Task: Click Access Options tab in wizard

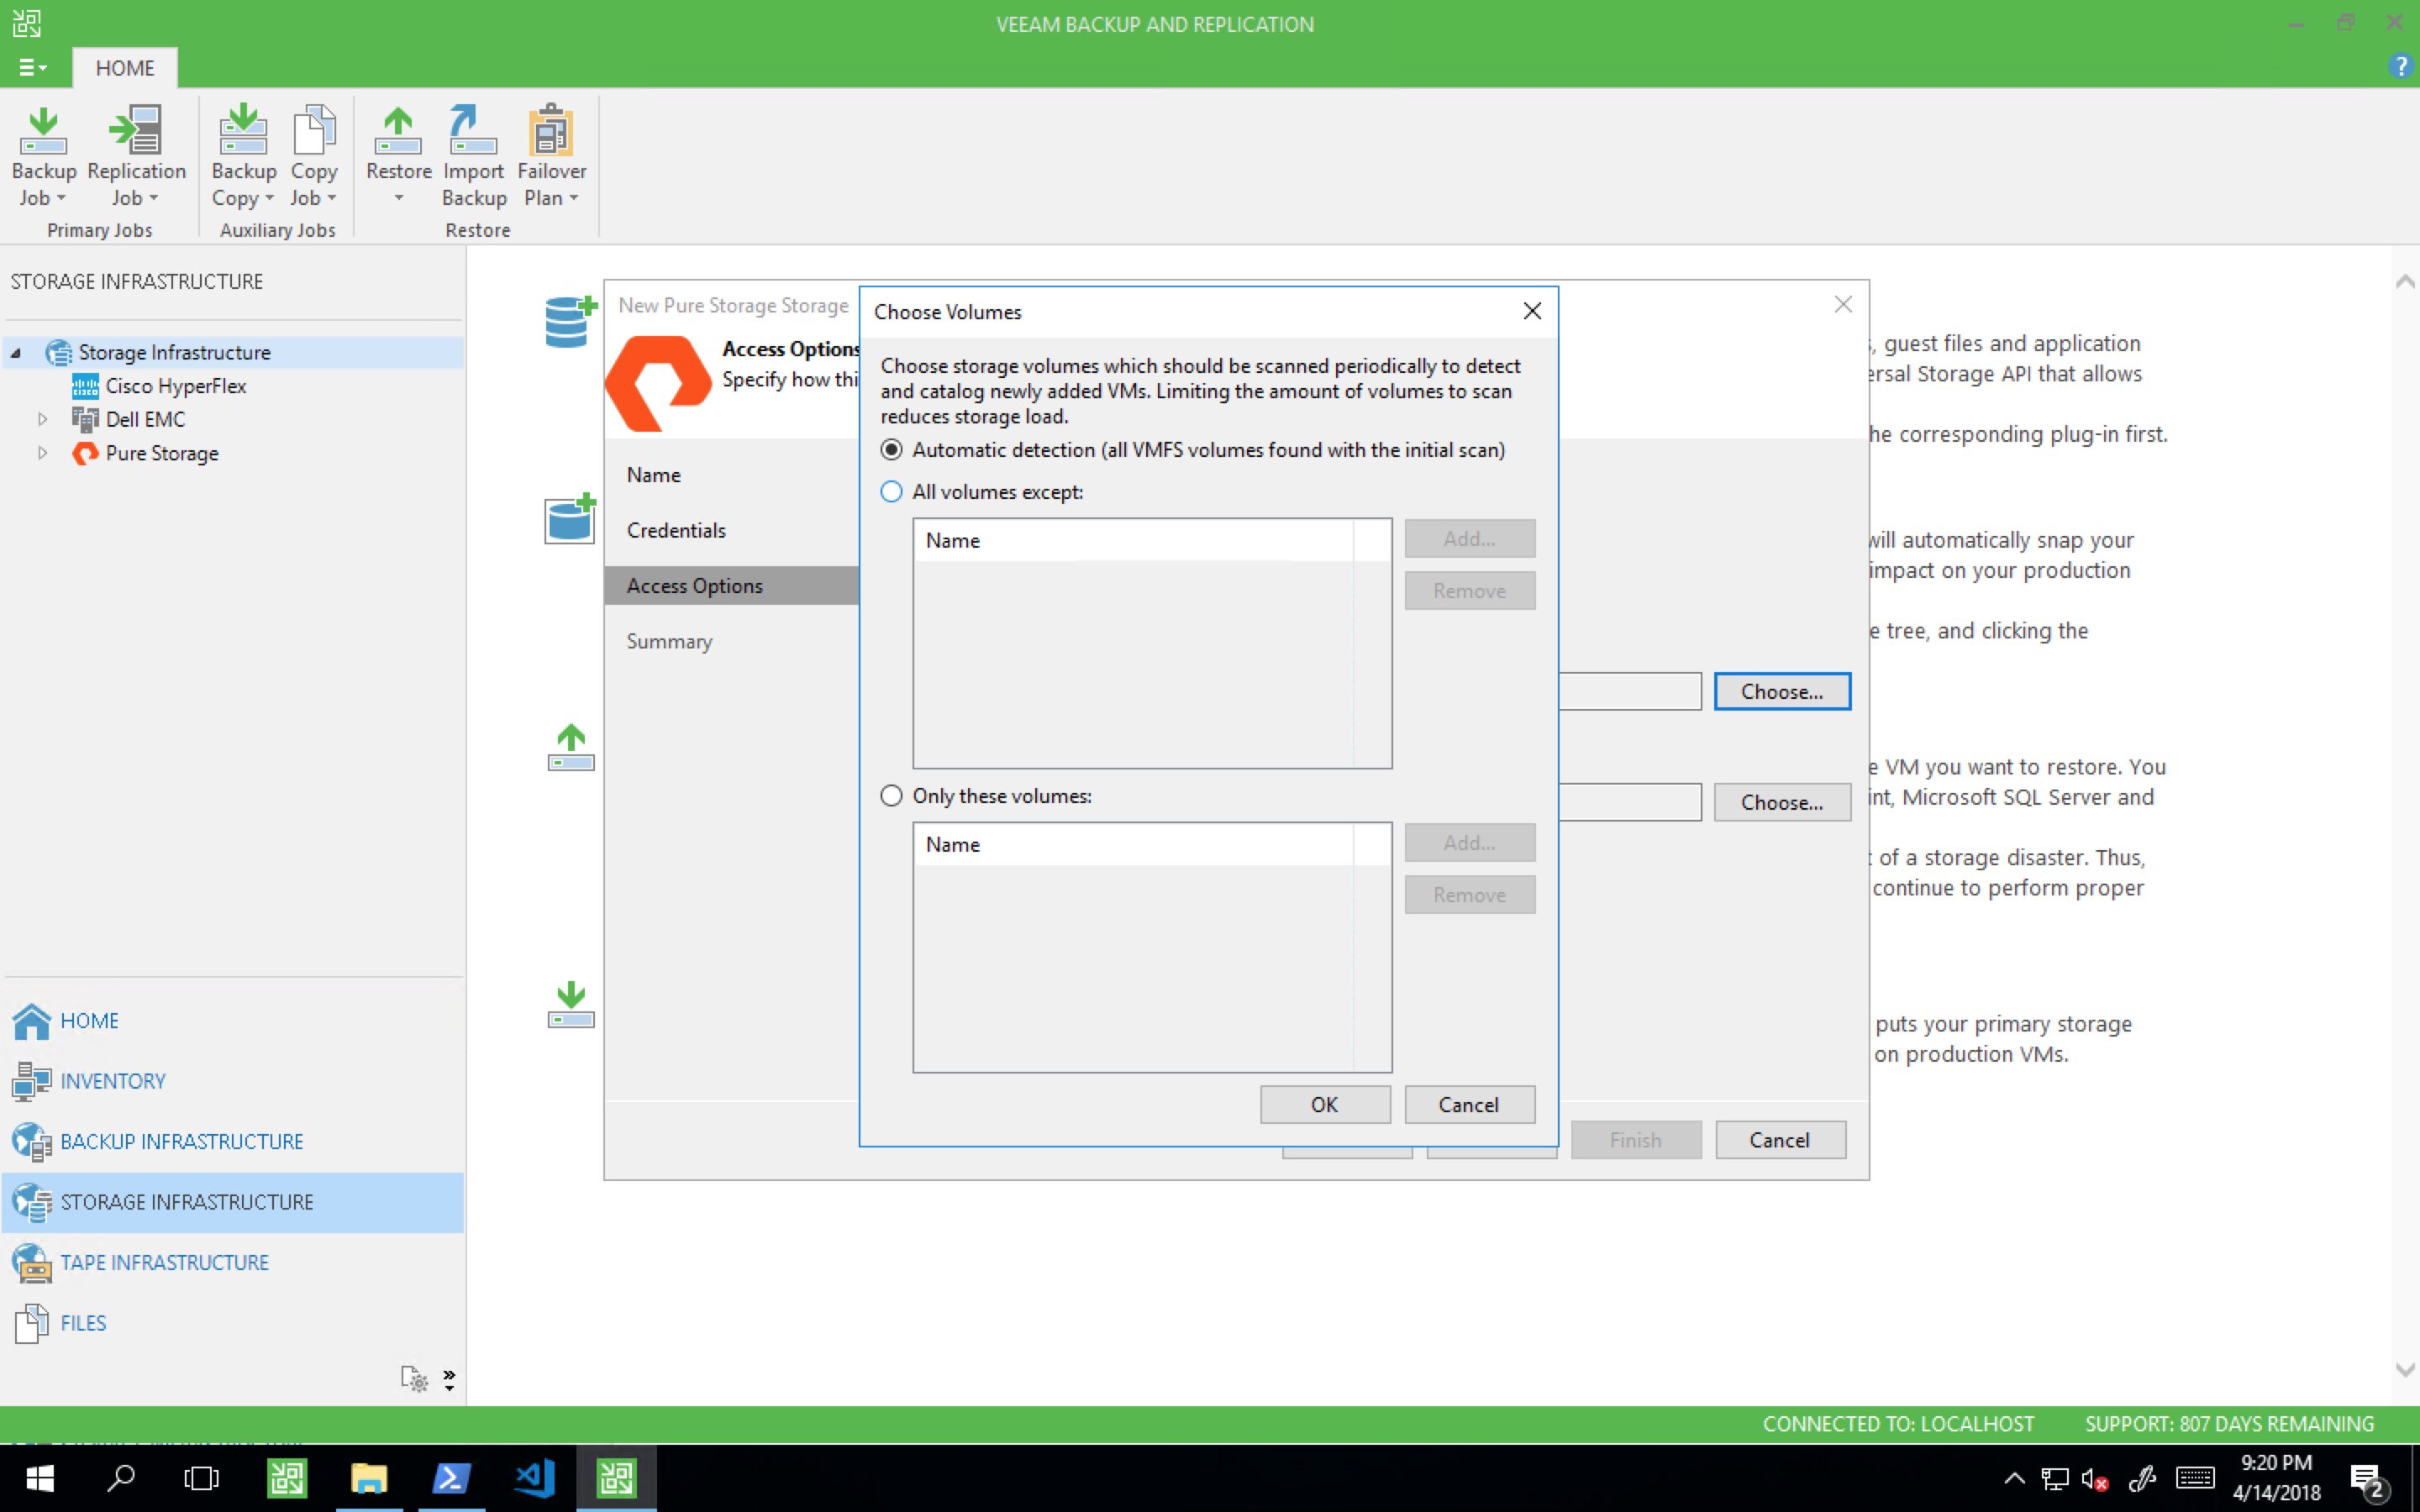Action: 693,585
